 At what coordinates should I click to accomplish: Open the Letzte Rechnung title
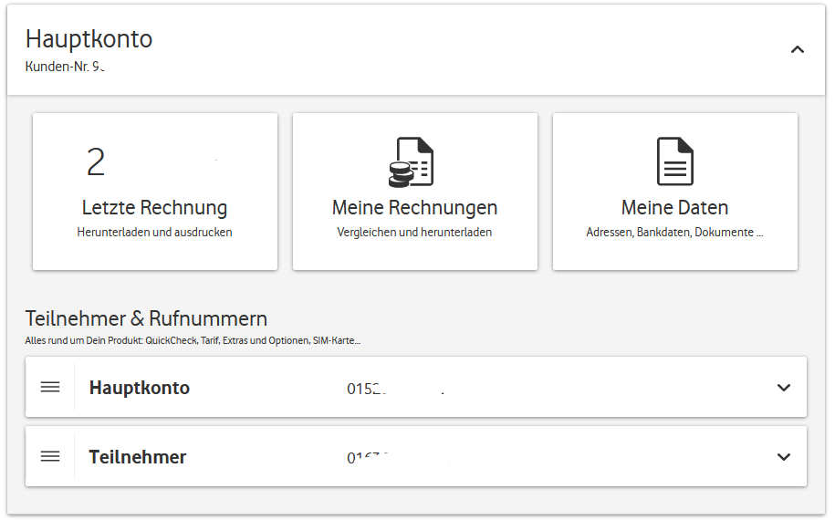154,208
